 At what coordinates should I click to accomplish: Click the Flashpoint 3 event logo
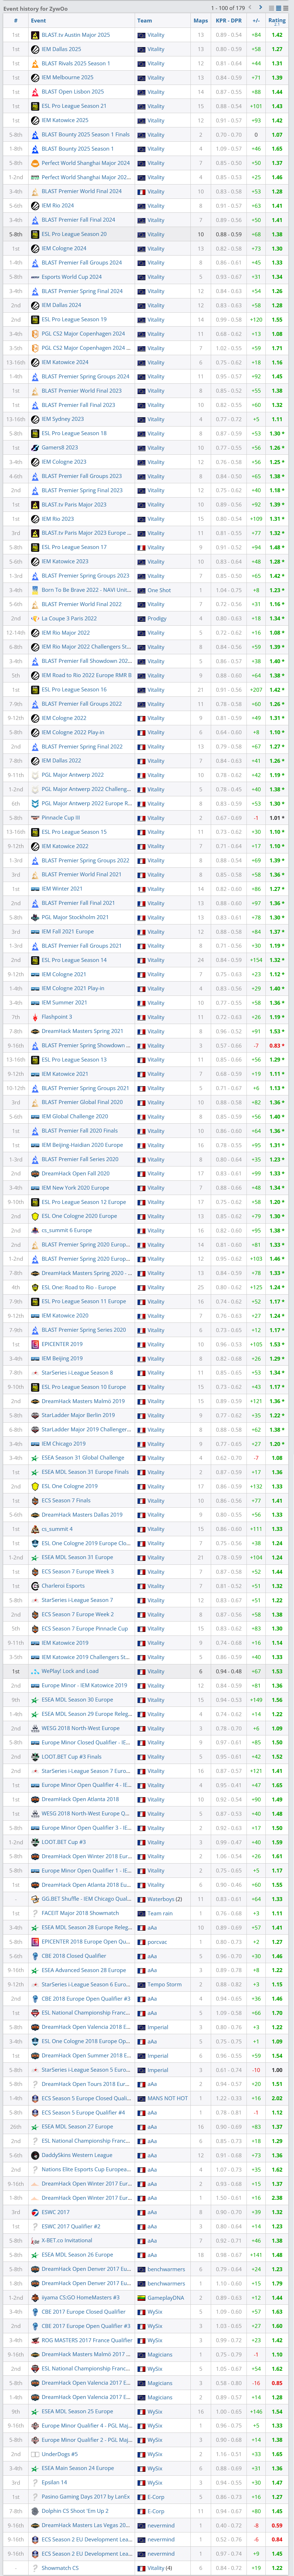point(35,1017)
